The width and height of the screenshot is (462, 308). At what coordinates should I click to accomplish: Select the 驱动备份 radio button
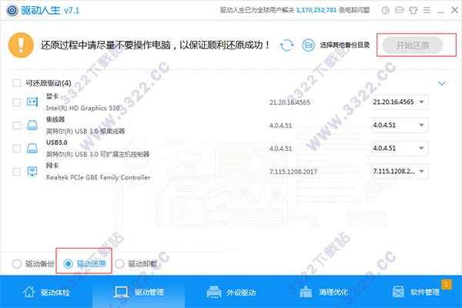(17, 264)
